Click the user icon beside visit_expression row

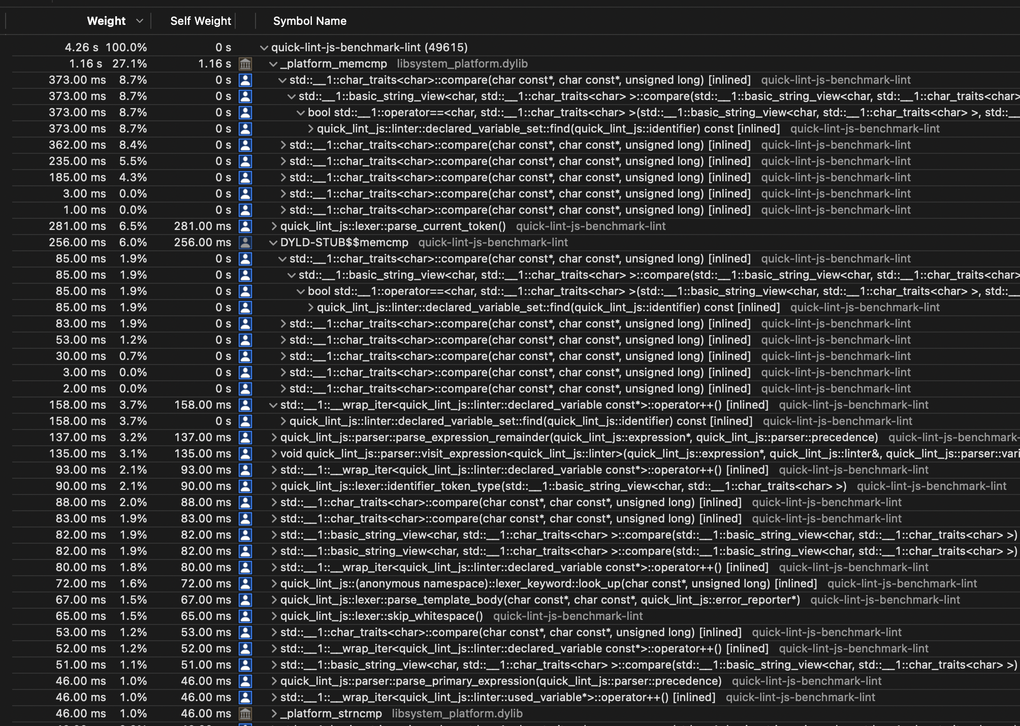point(245,453)
